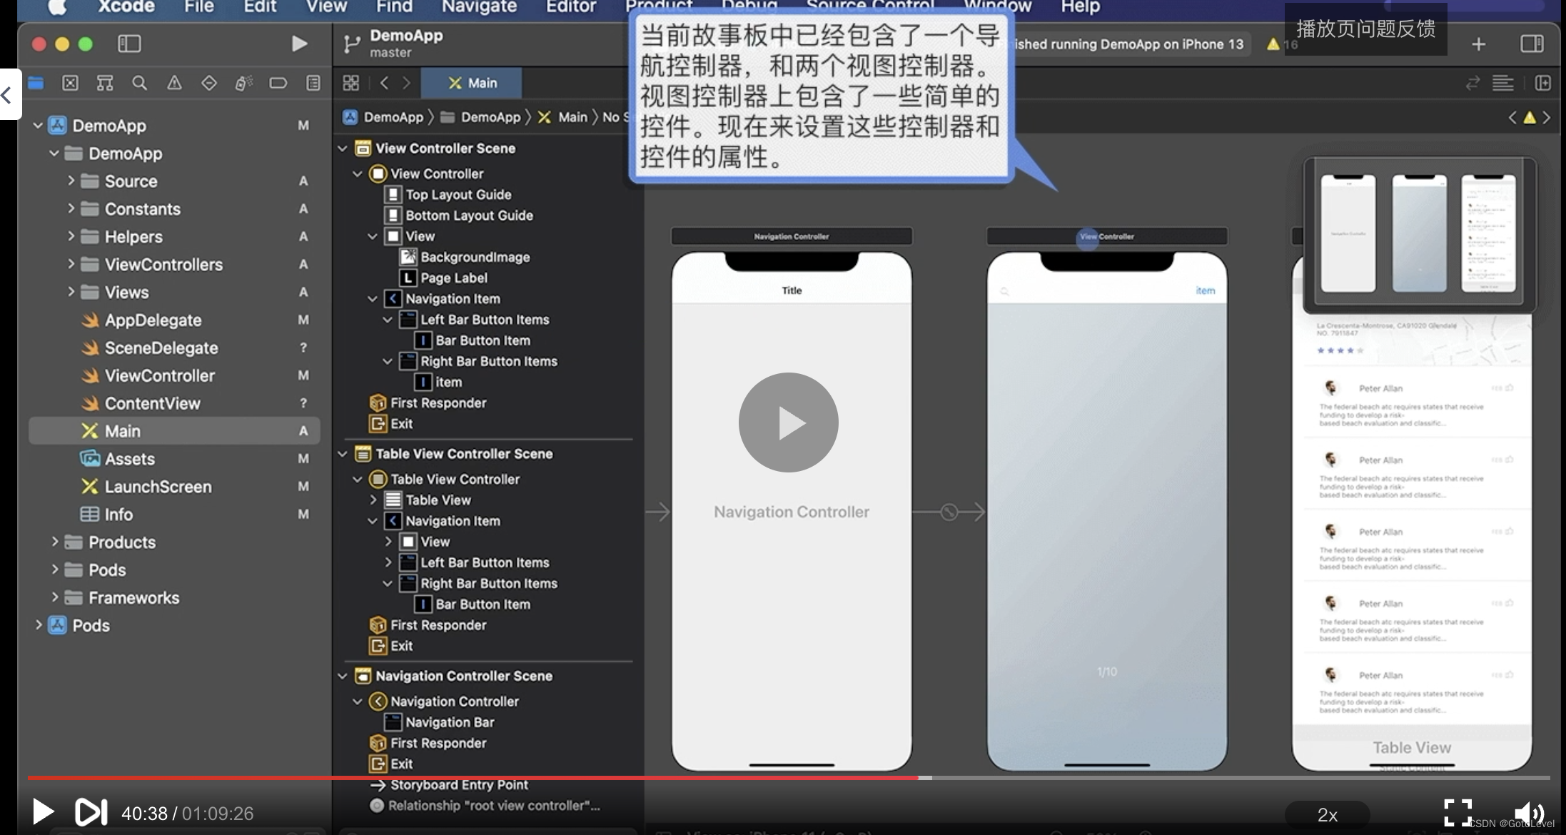Open the Symbol navigator icon

(x=105, y=83)
